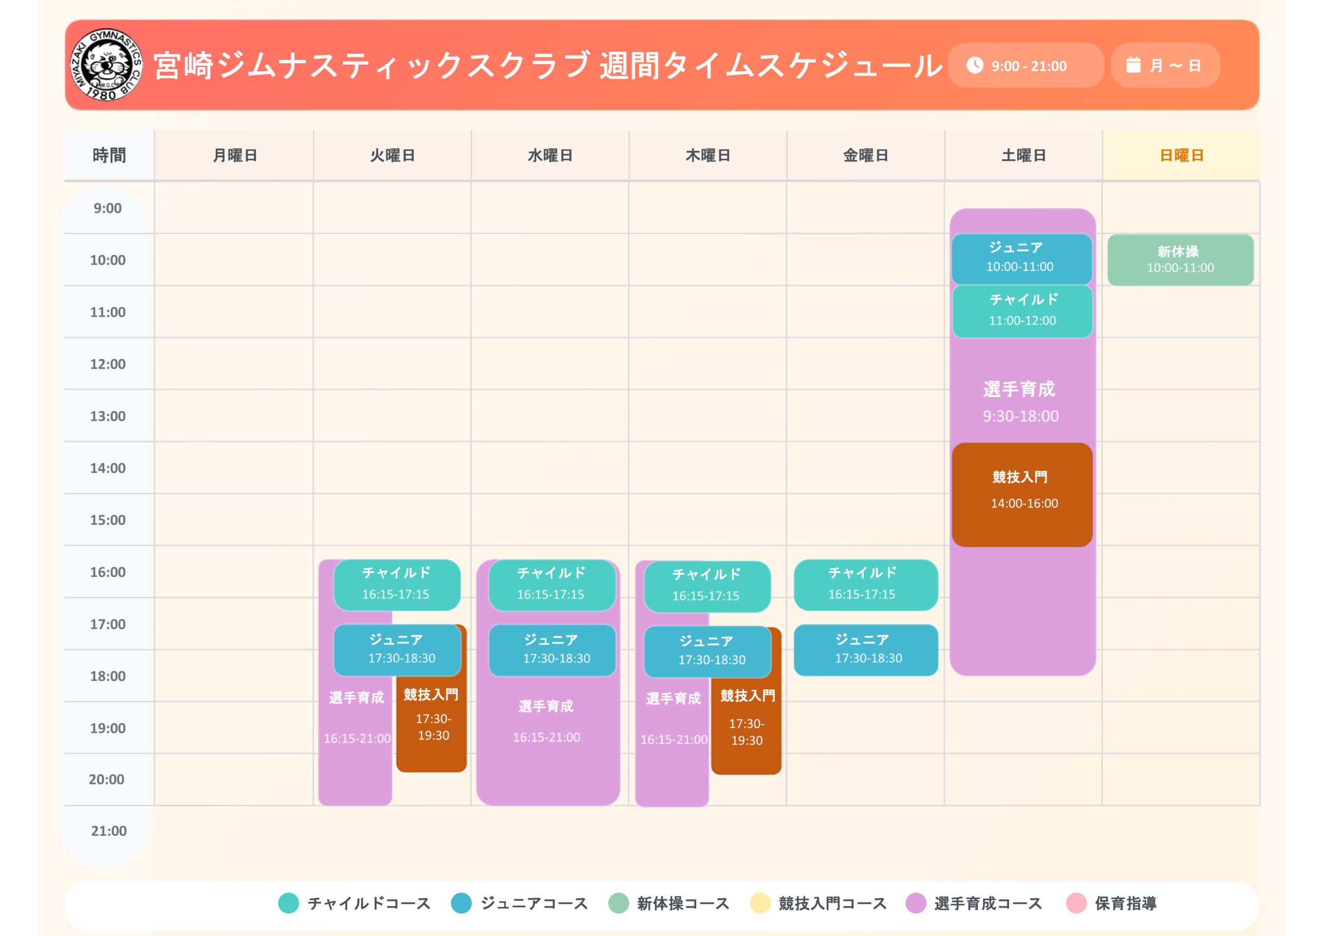Screen dimensions: 1324x936
Task: Select the 月～日 day range badge
Action: click(x=1165, y=65)
